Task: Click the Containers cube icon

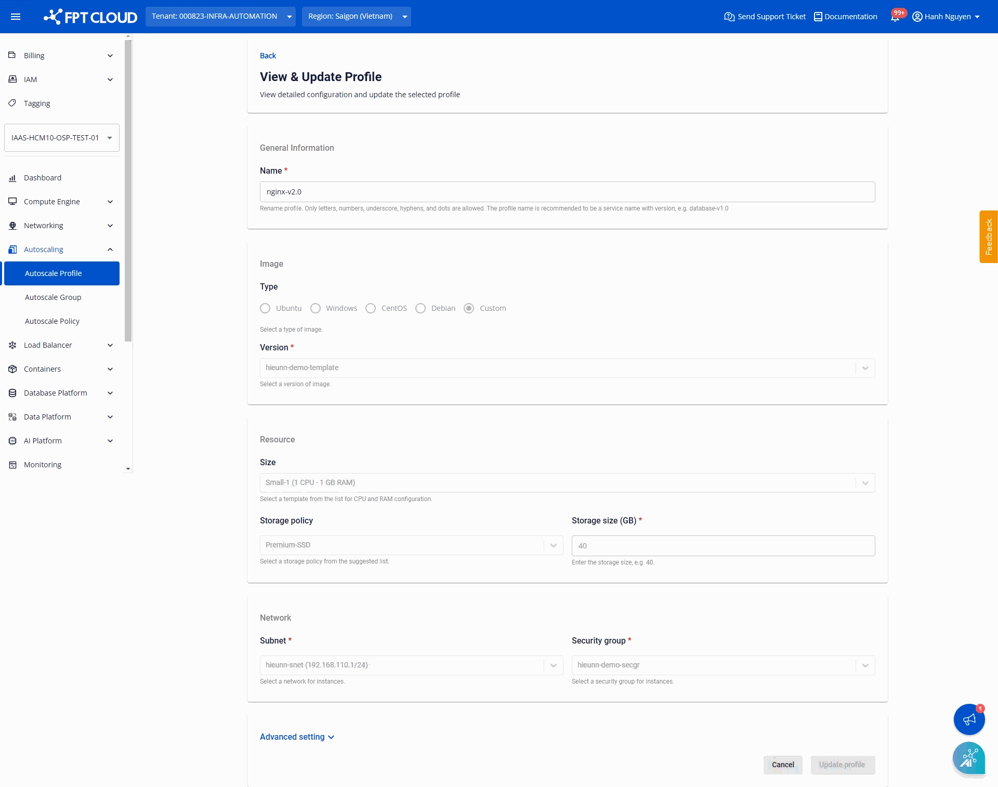Action: tap(12, 369)
